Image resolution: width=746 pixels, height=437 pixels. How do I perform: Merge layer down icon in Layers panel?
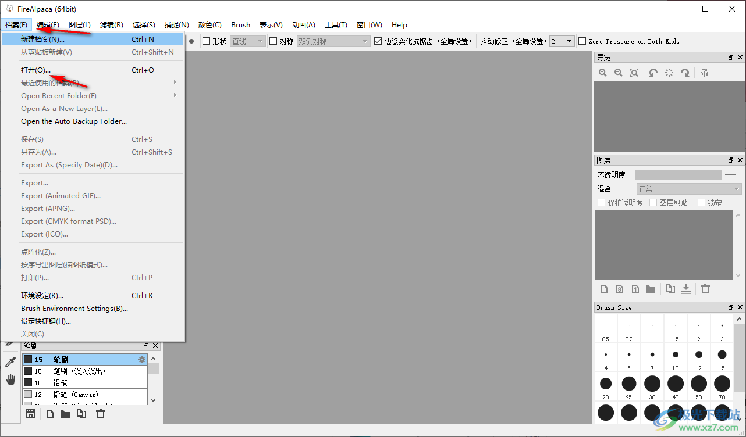(x=686, y=289)
